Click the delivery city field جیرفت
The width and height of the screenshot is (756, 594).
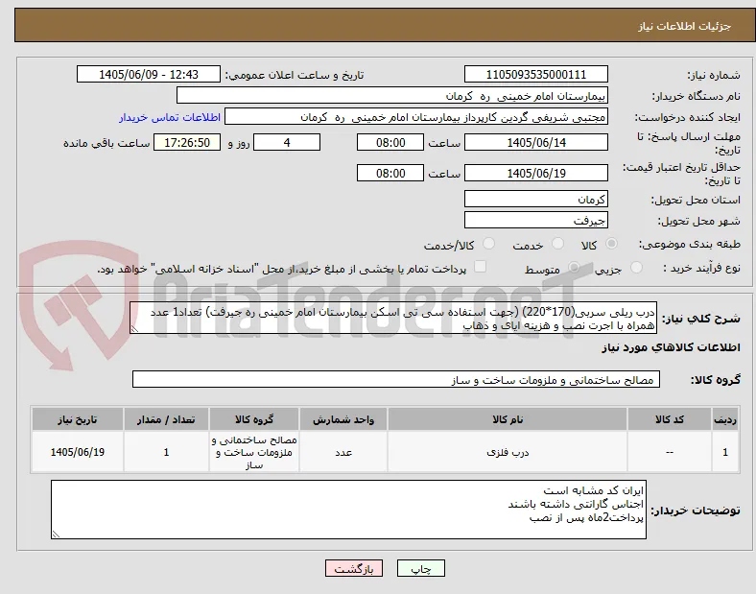coord(536,221)
